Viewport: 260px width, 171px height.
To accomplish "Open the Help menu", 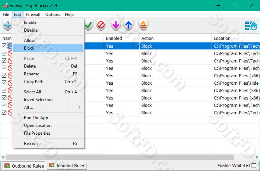I will [69, 15].
